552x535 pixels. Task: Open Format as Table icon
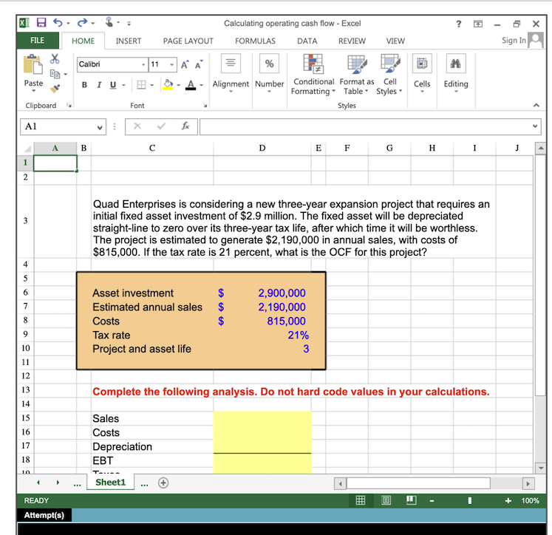click(x=357, y=64)
